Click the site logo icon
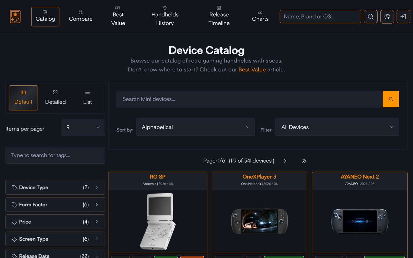The width and height of the screenshot is (413, 258). pos(15,16)
